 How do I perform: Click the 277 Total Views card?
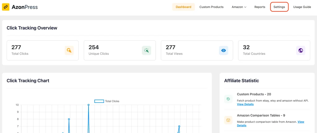click(197, 50)
